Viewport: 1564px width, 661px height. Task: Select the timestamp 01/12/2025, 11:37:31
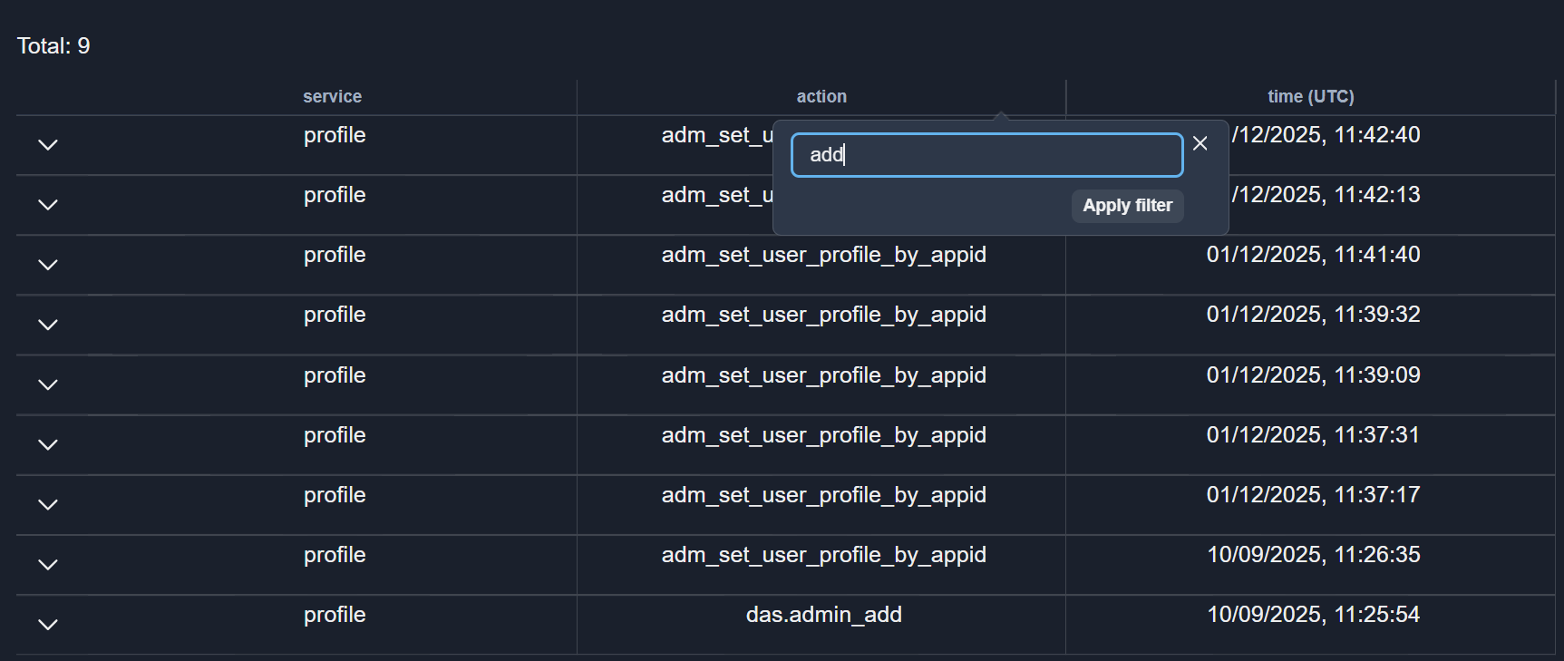(1313, 435)
